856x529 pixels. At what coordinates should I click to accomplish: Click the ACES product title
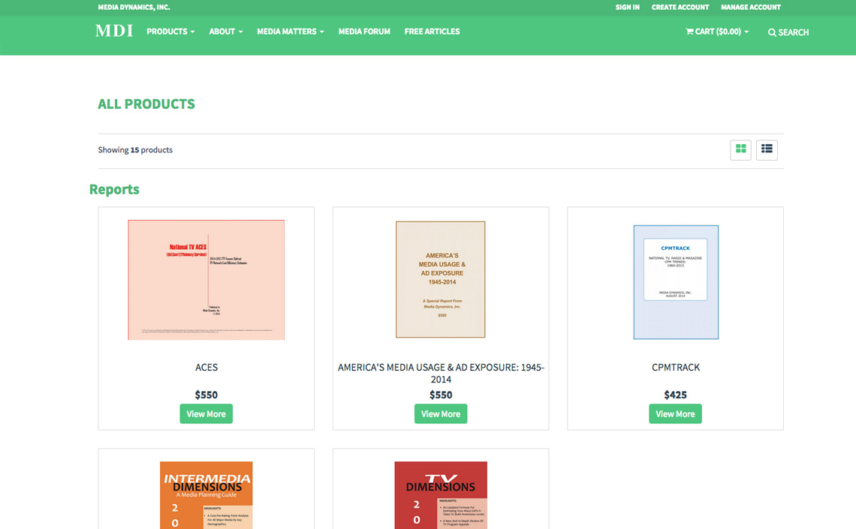(x=206, y=368)
